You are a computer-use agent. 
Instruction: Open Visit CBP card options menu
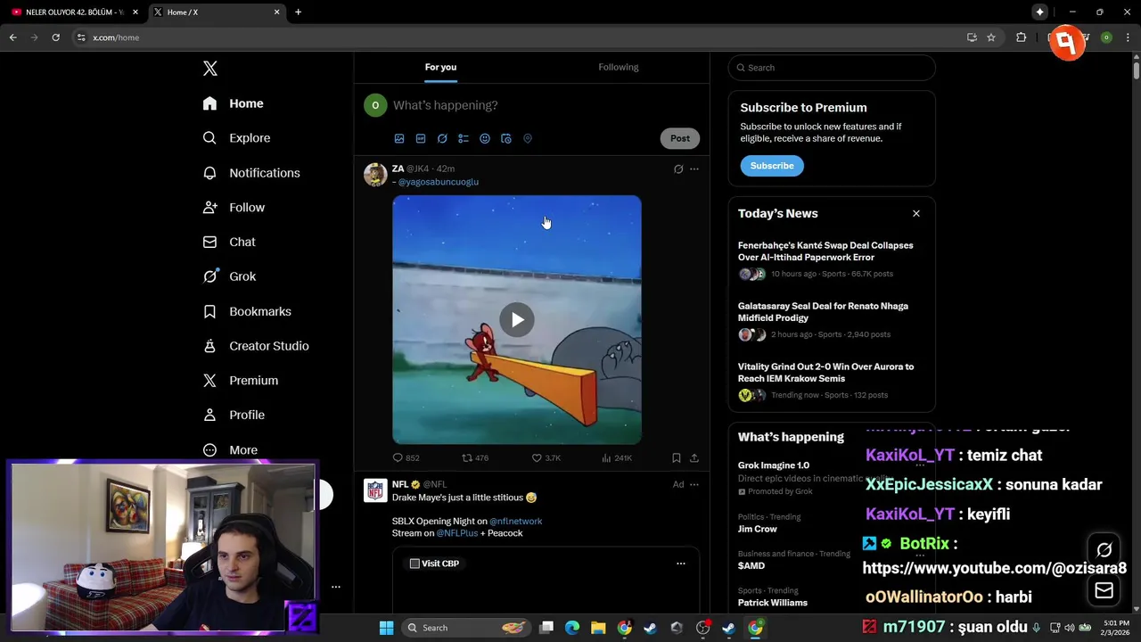(x=681, y=564)
